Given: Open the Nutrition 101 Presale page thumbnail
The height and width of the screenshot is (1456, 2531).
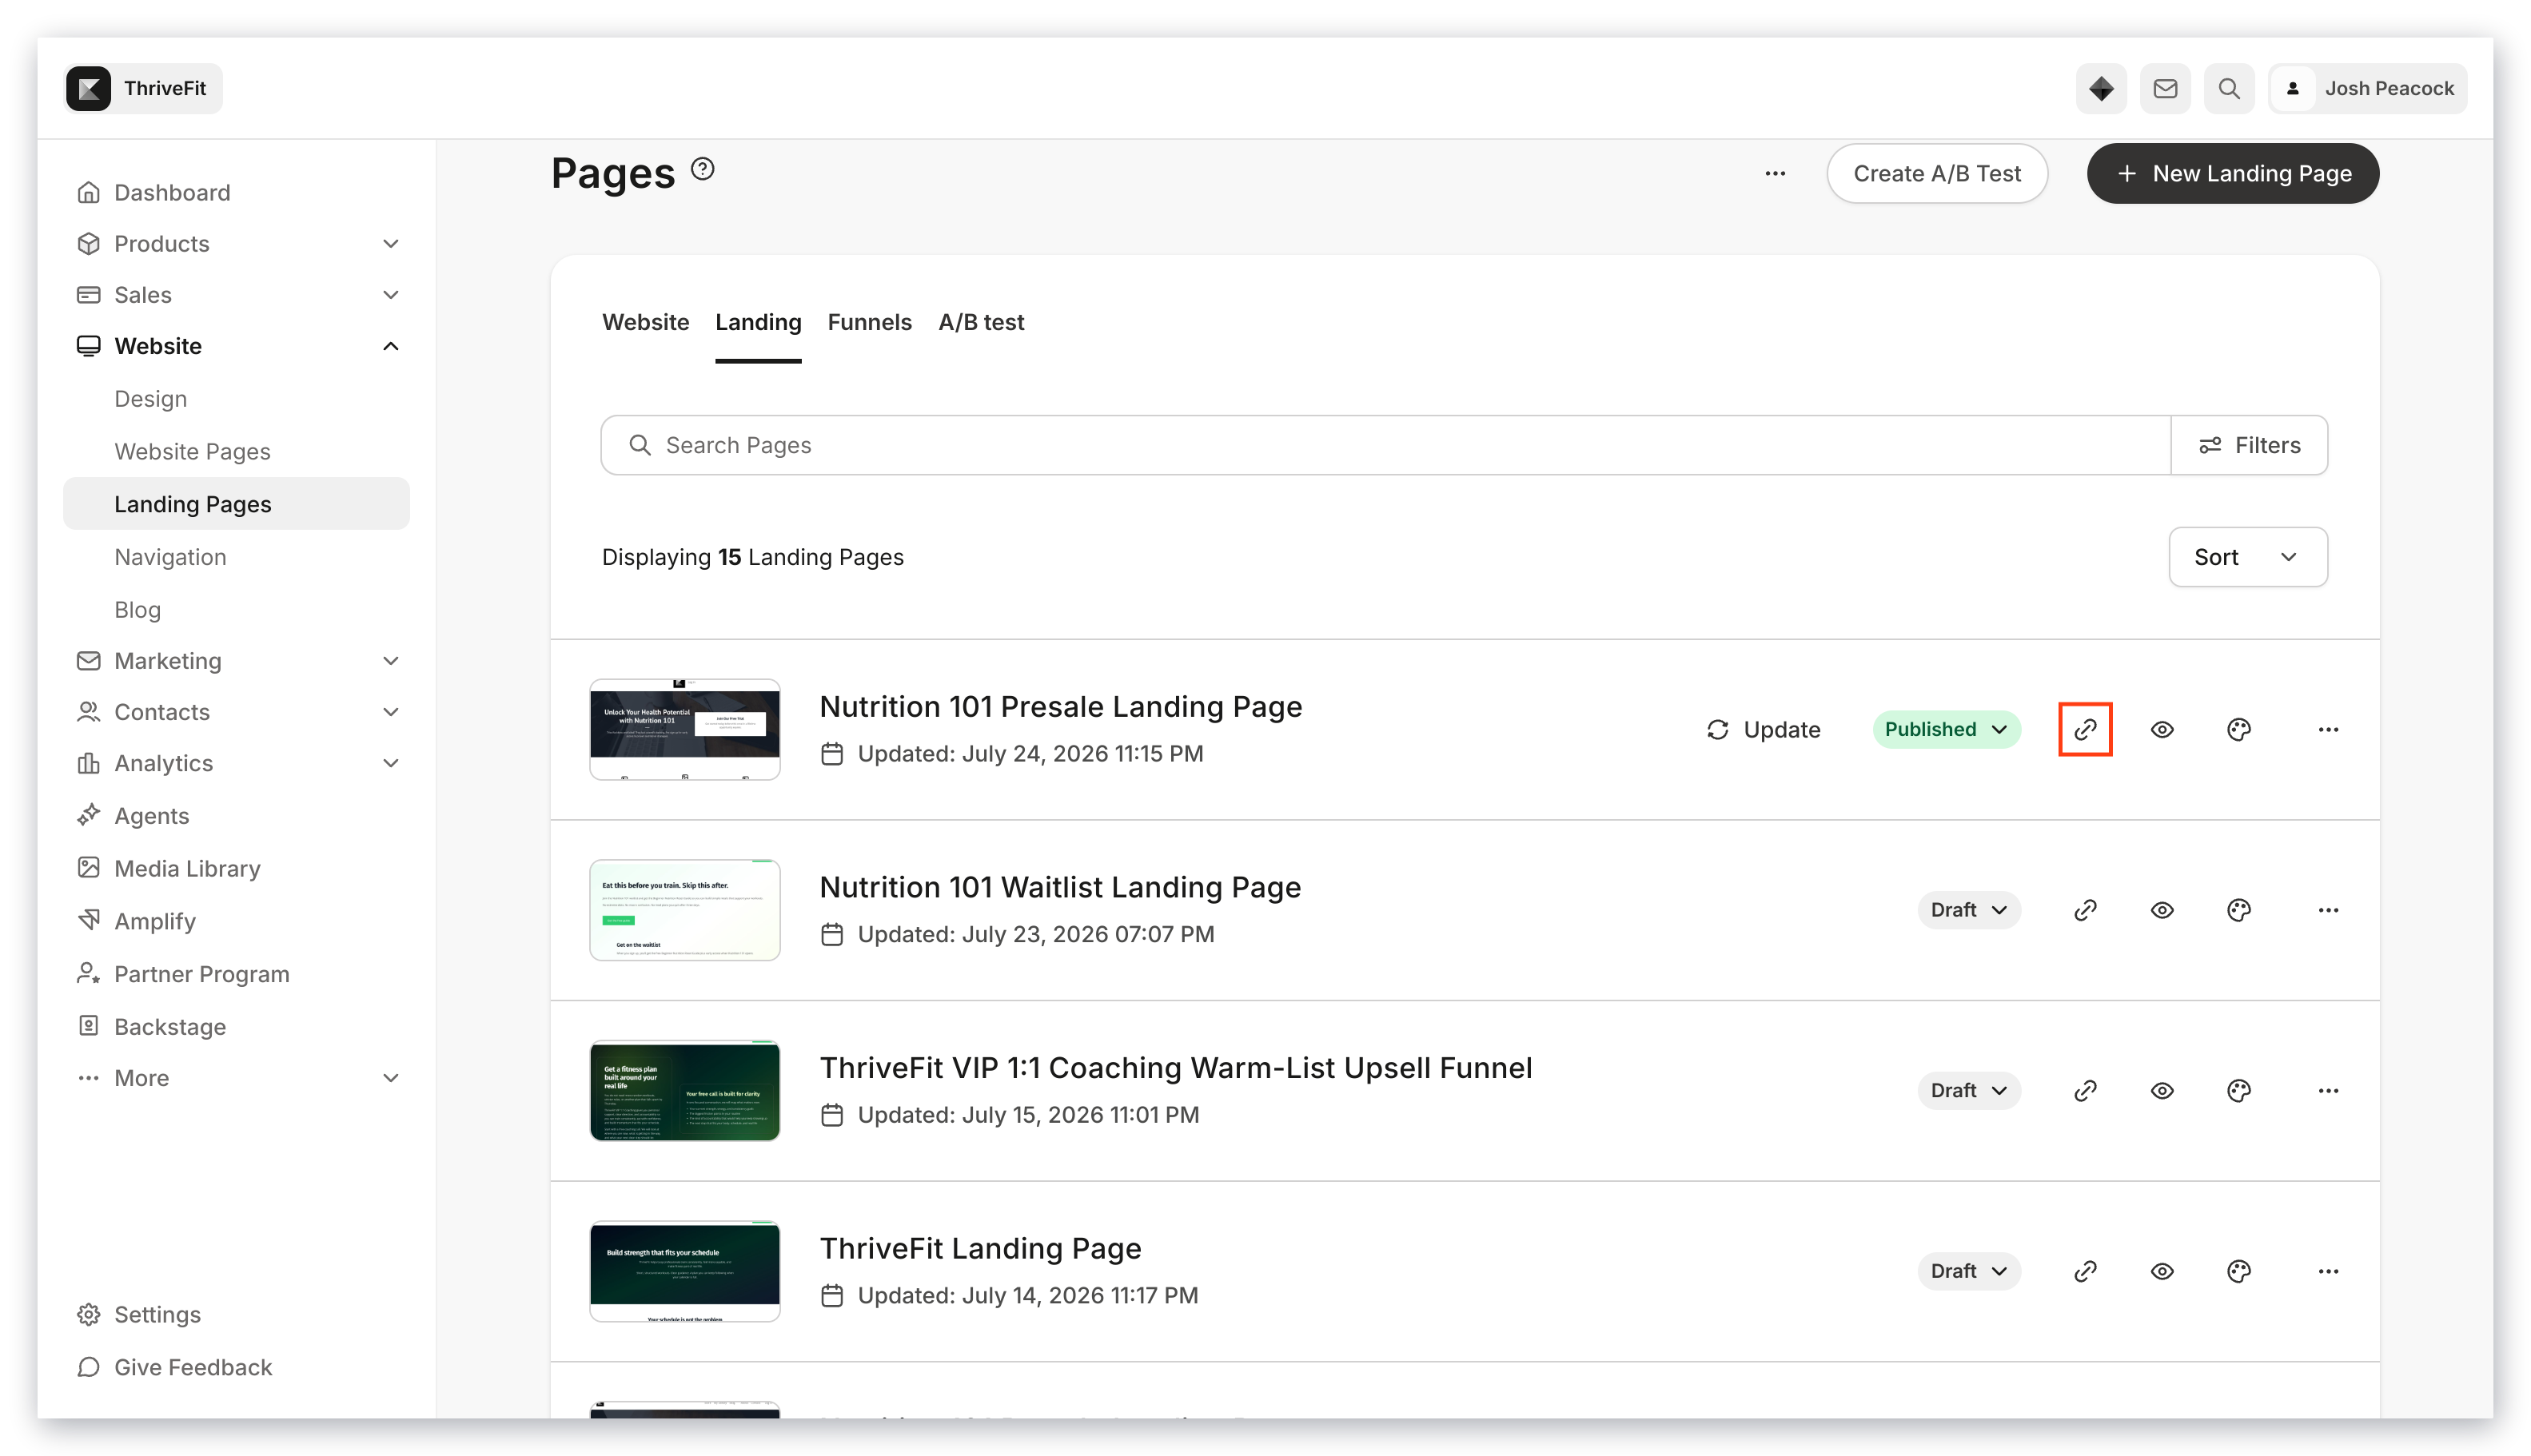Looking at the screenshot, I should click(684, 729).
